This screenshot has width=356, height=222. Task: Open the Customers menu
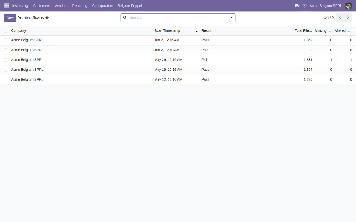[x=42, y=6]
